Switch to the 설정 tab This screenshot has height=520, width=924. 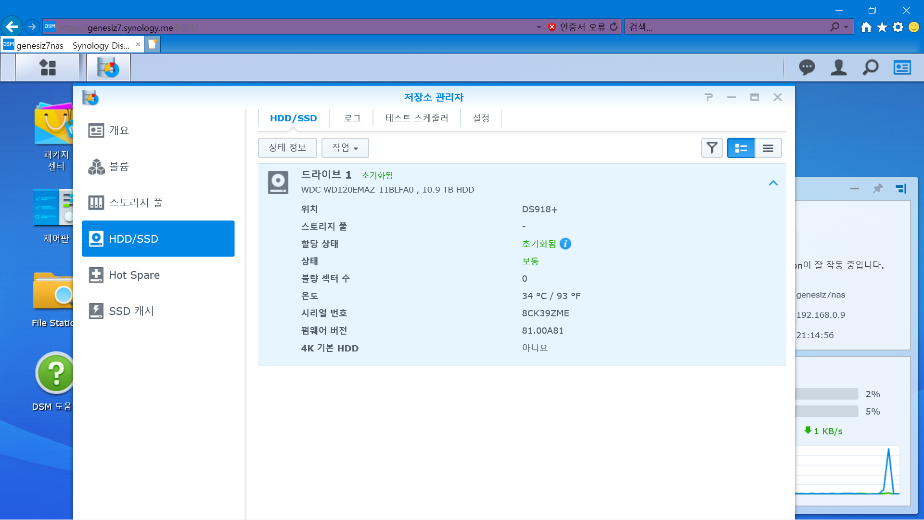point(481,118)
